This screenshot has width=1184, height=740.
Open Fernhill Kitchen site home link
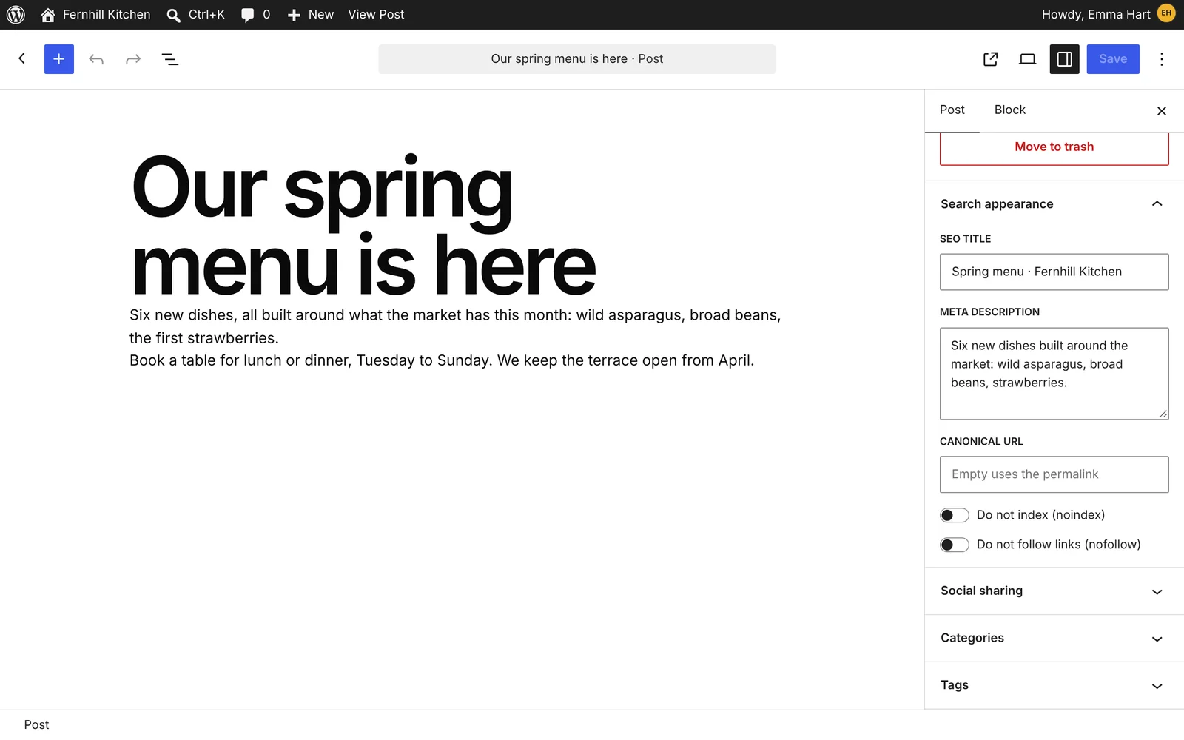pyautogui.click(x=95, y=15)
